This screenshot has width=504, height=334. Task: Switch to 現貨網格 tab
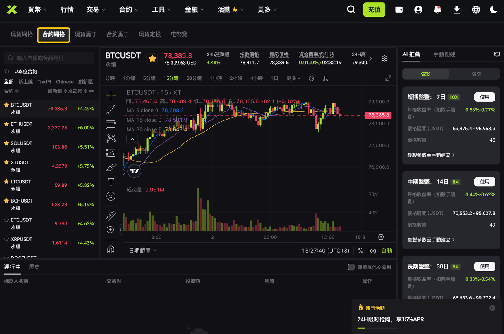[x=22, y=34]
